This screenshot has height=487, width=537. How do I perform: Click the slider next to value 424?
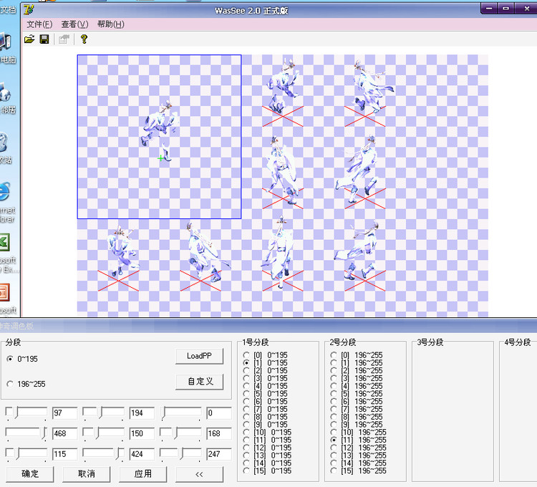(x=103, y=455)
